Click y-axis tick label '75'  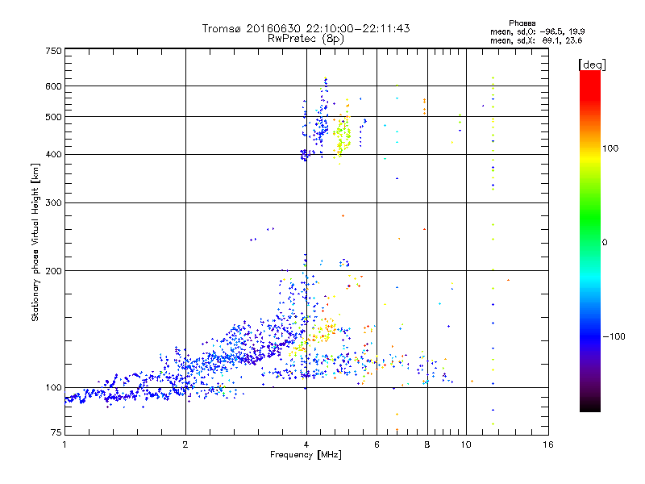point(56,432)
